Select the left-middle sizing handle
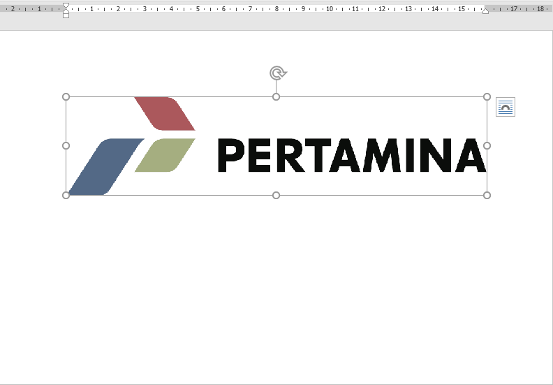This screenshot has width=553, height=385. (x=66, y=146)
